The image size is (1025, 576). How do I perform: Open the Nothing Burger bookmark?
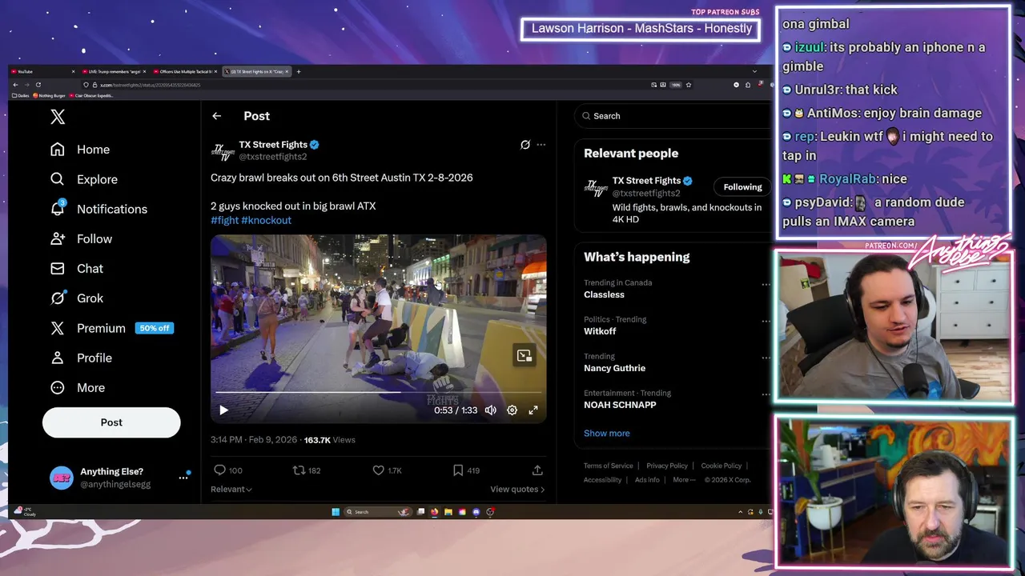(49, 96)
